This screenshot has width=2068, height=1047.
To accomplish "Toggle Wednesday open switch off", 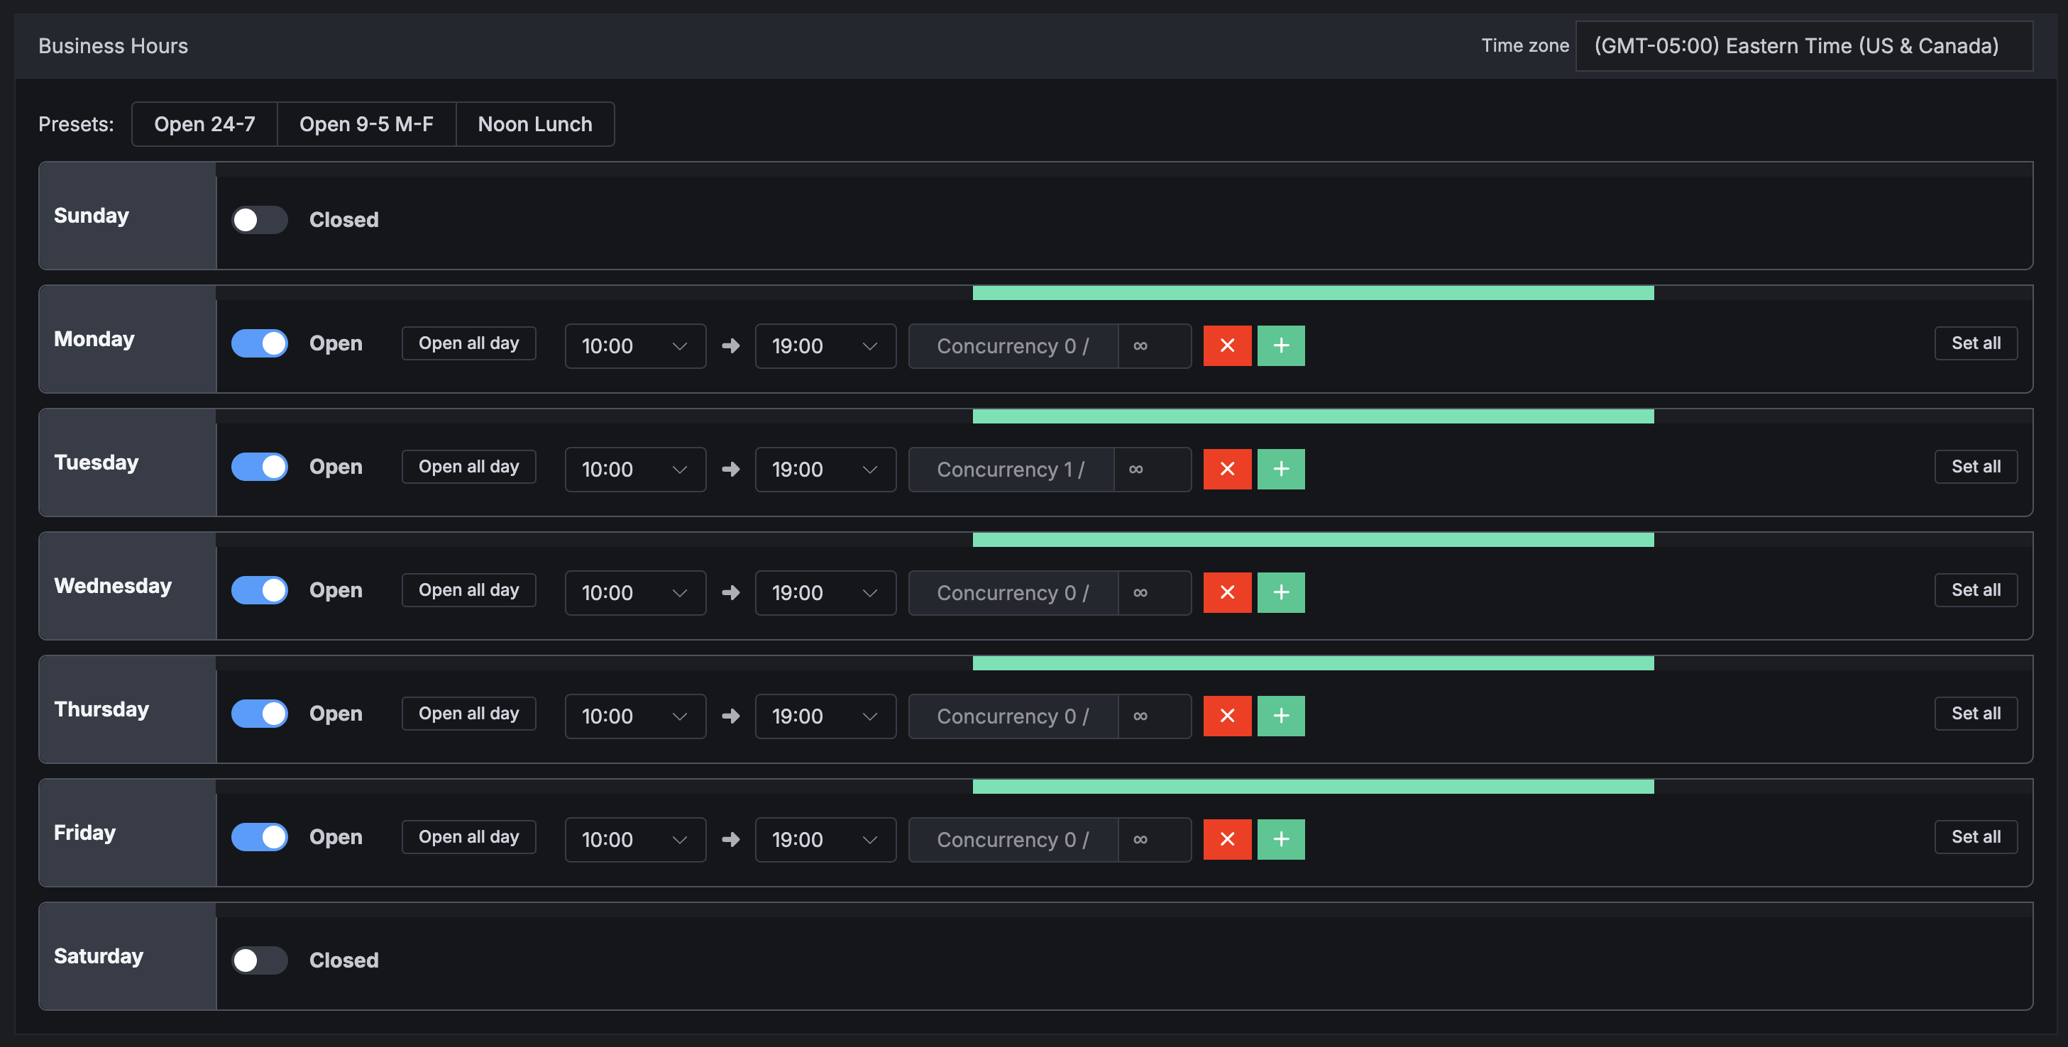I will coord(259,590).
